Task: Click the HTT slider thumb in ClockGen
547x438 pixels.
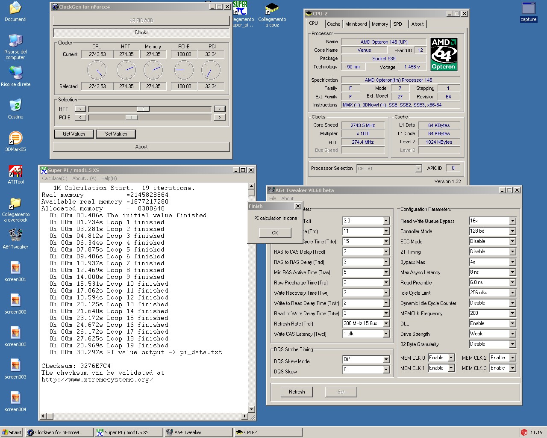Action: 143,109
